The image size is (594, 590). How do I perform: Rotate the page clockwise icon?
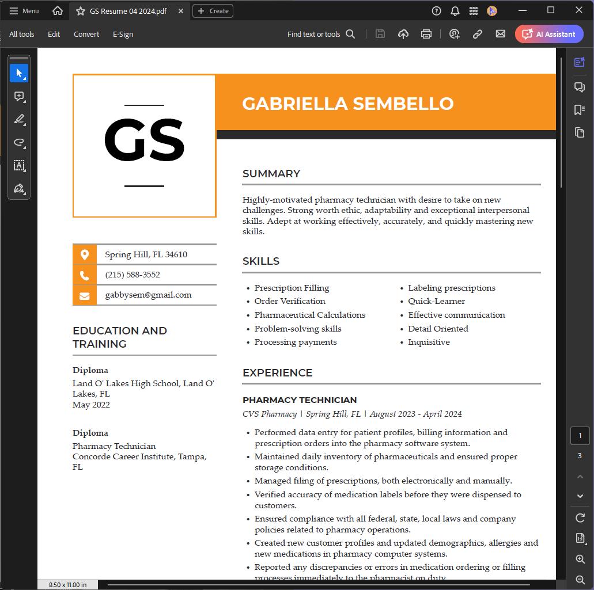[580, 517]
